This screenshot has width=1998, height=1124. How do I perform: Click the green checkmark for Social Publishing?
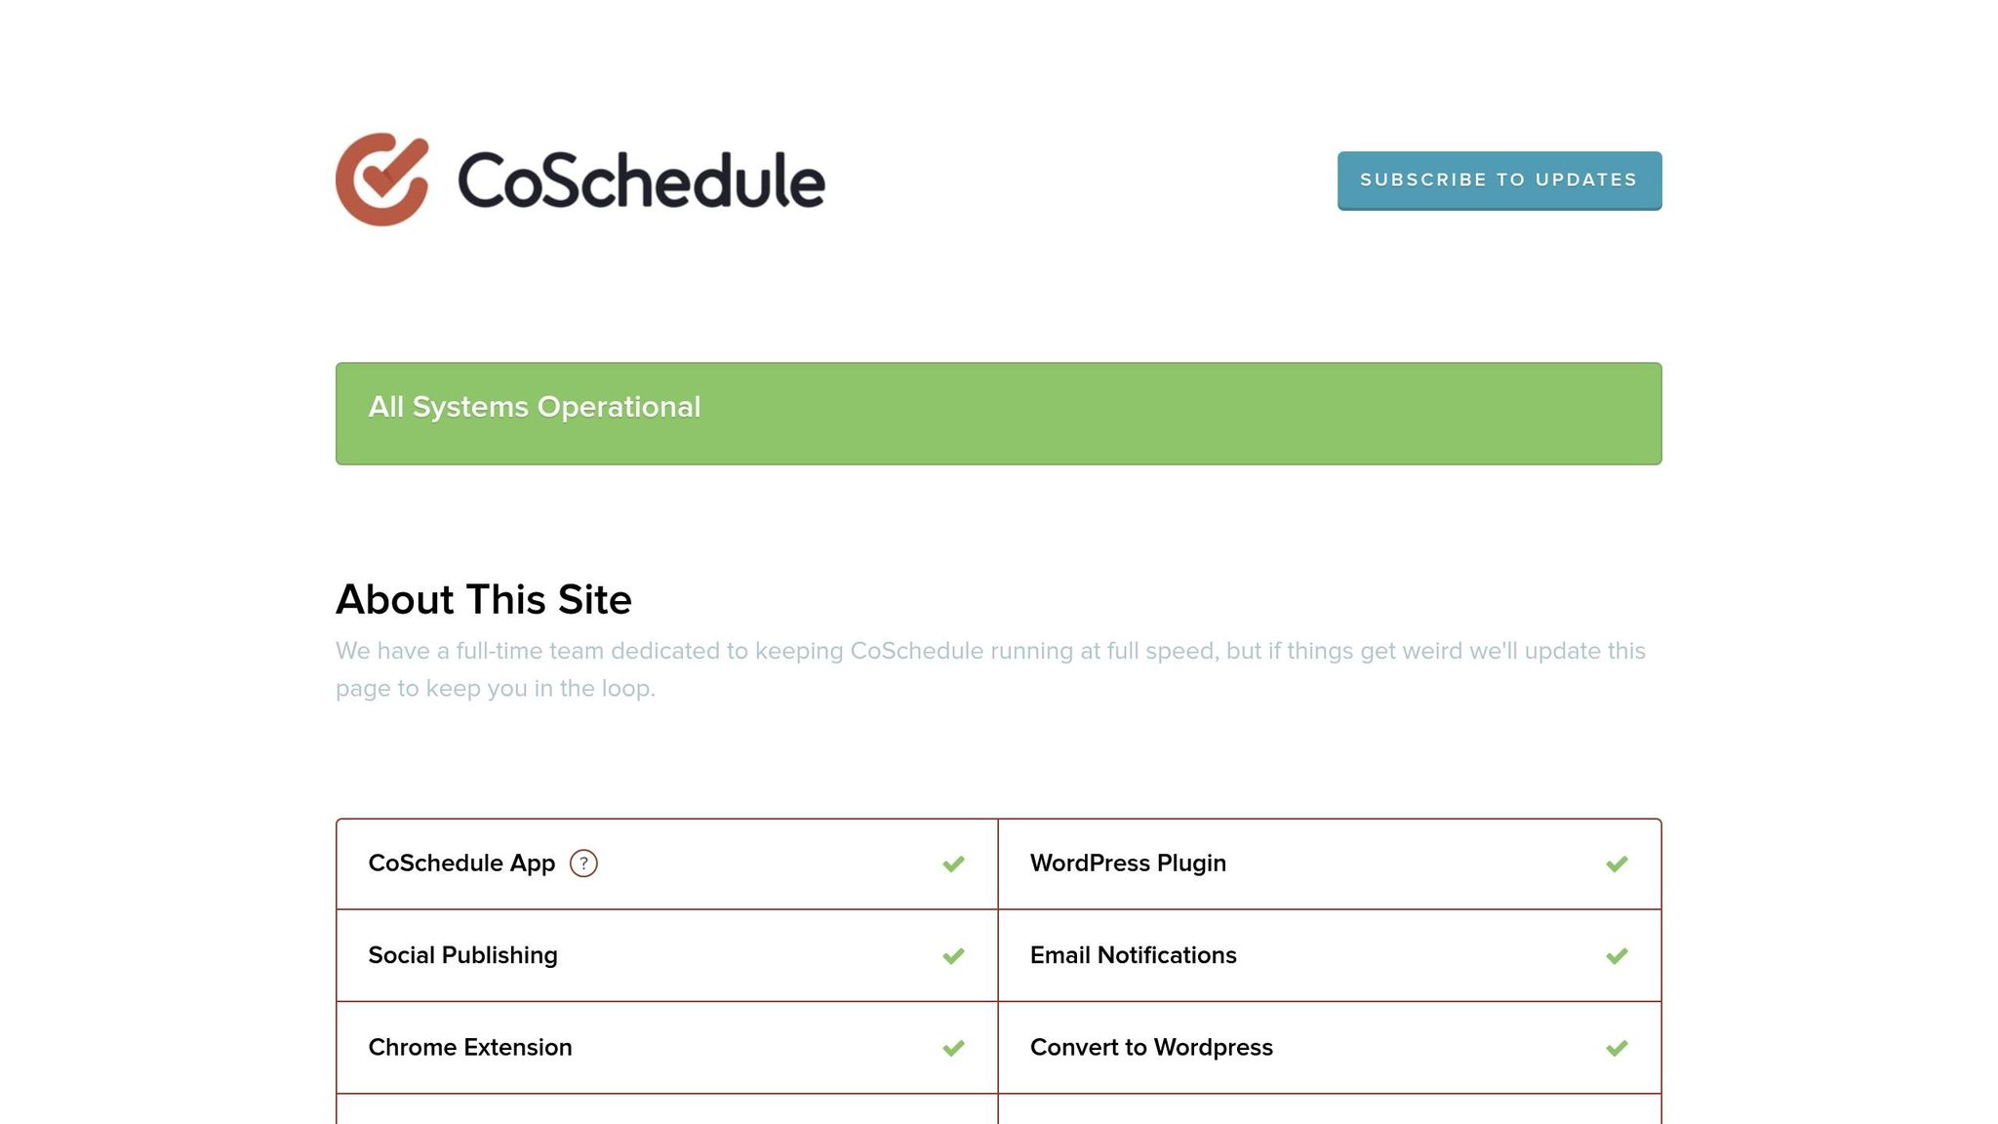click(954, 955)
